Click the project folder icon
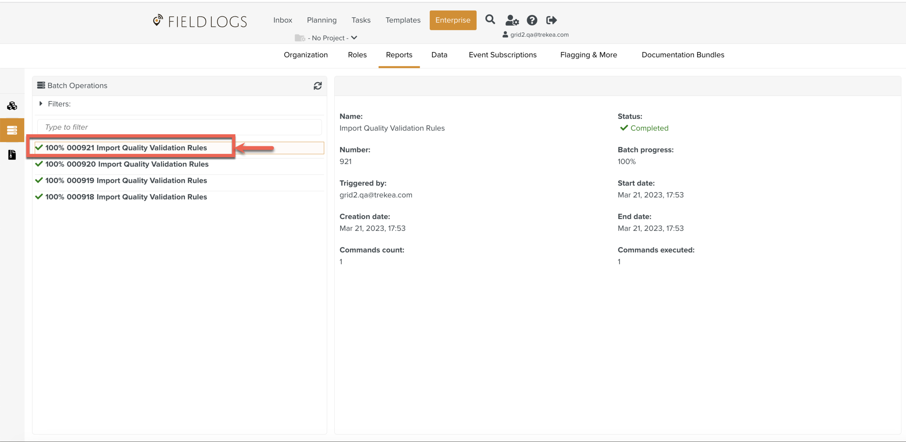906x442 pixels. [x=300, y=38]
